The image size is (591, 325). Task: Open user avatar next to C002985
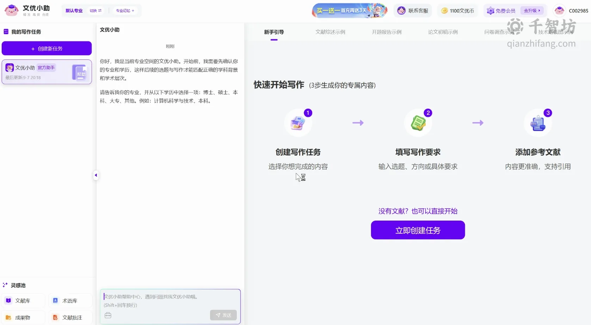pos(559,11)
